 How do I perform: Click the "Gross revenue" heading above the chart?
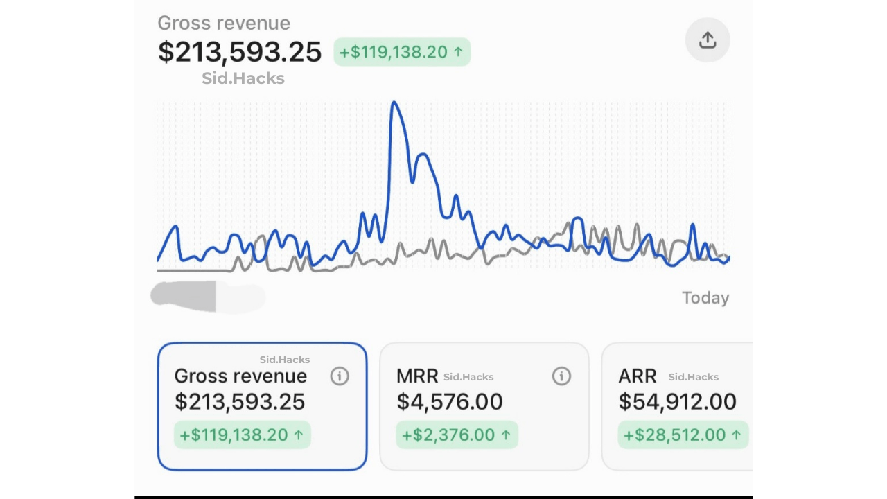224,23
